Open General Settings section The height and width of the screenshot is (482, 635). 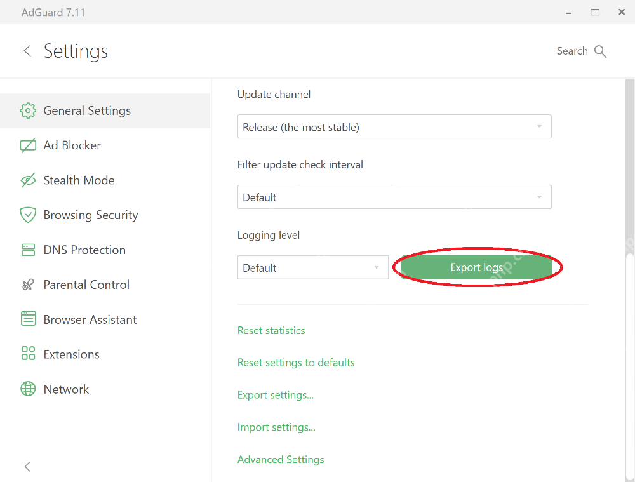tap(105, 110)
